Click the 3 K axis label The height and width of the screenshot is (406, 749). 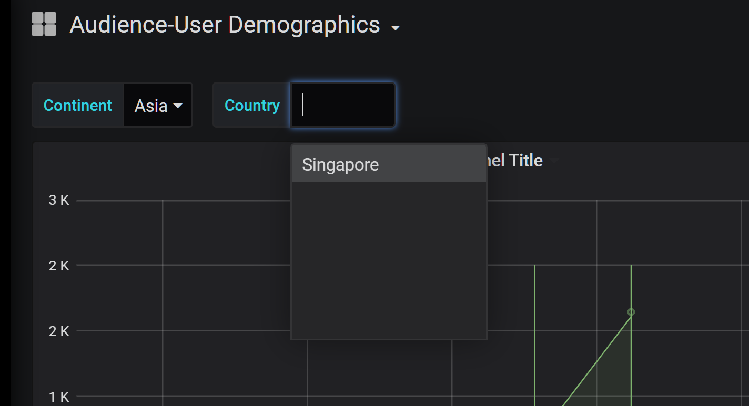[58, 200]
